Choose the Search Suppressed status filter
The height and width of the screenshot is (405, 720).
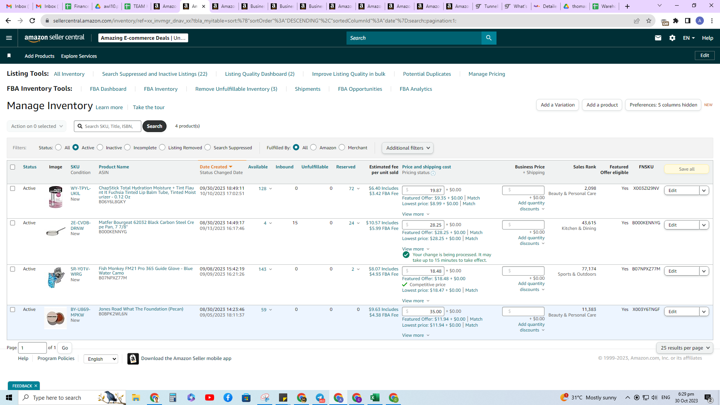point(208,147)
